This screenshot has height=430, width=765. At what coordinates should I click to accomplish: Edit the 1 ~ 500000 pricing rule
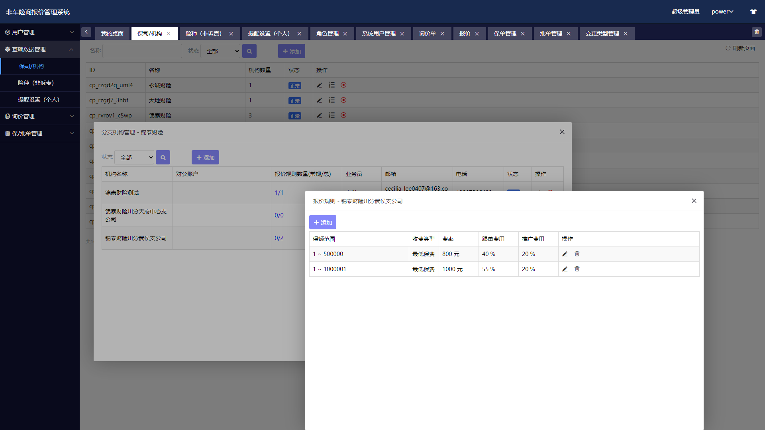[565, 254]
